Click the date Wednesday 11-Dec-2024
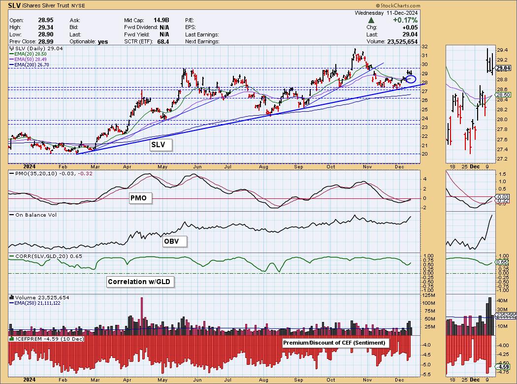This screenshot has width=517, height=384. click(386, 13)
